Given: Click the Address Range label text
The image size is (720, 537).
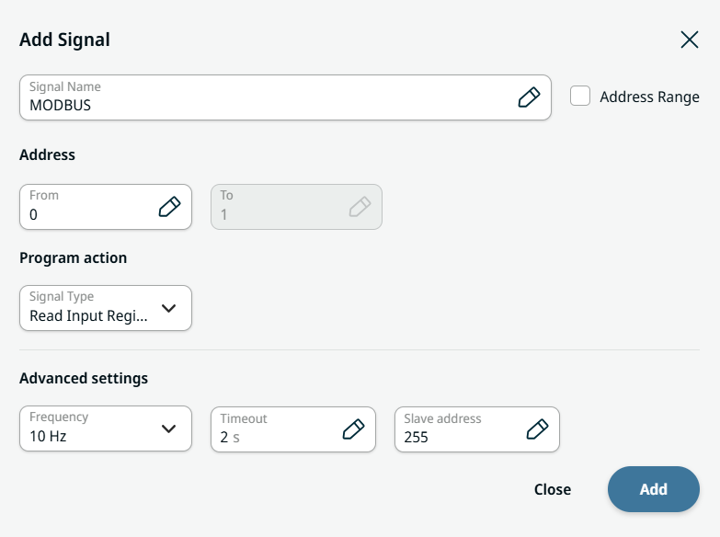Looking at the screenshot, I should click(x=649, y=97).
